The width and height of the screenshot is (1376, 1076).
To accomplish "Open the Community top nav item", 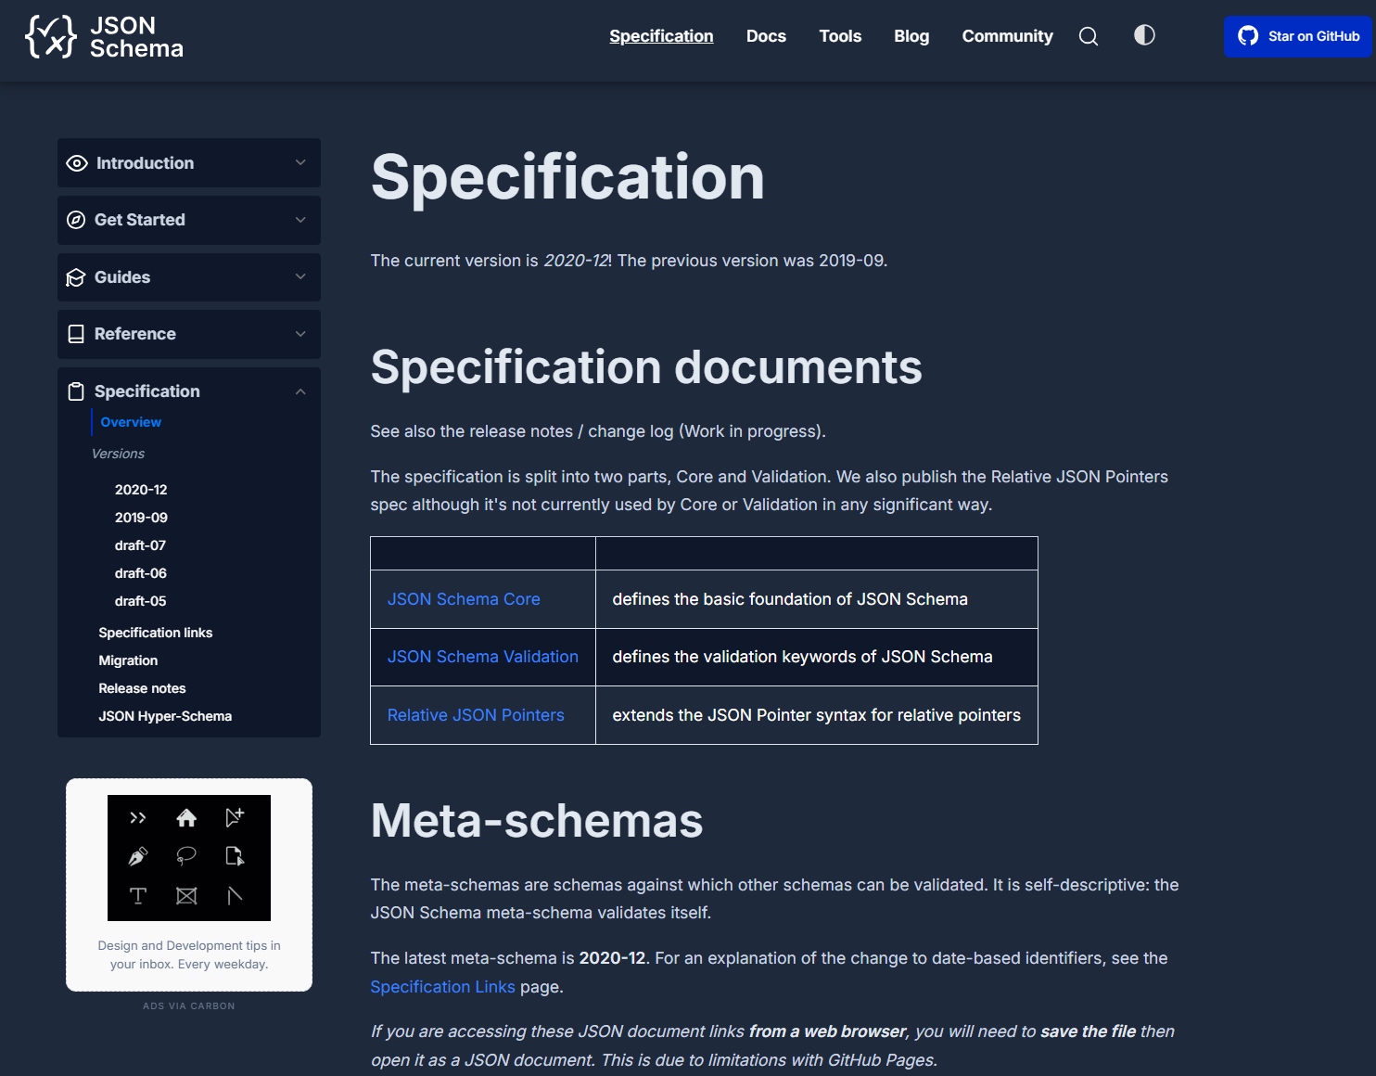I will 1007,36.
